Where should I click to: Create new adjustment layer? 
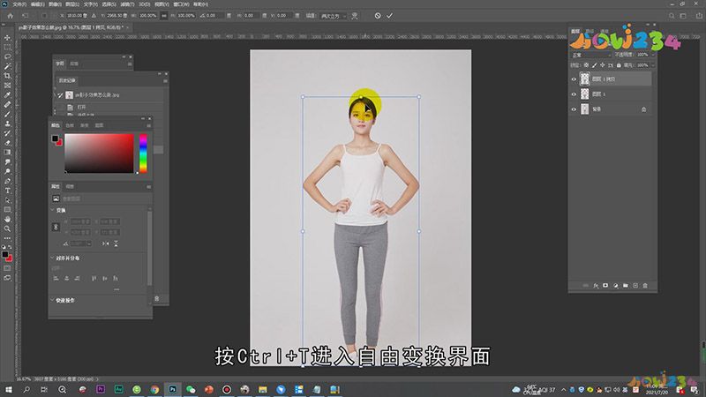click(615, 286)
